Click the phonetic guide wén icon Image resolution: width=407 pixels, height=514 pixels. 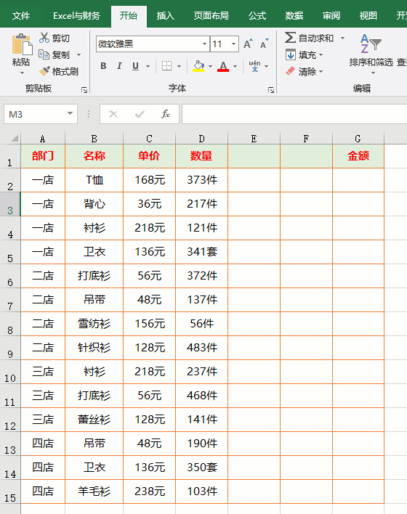click(x=254, y=66)
